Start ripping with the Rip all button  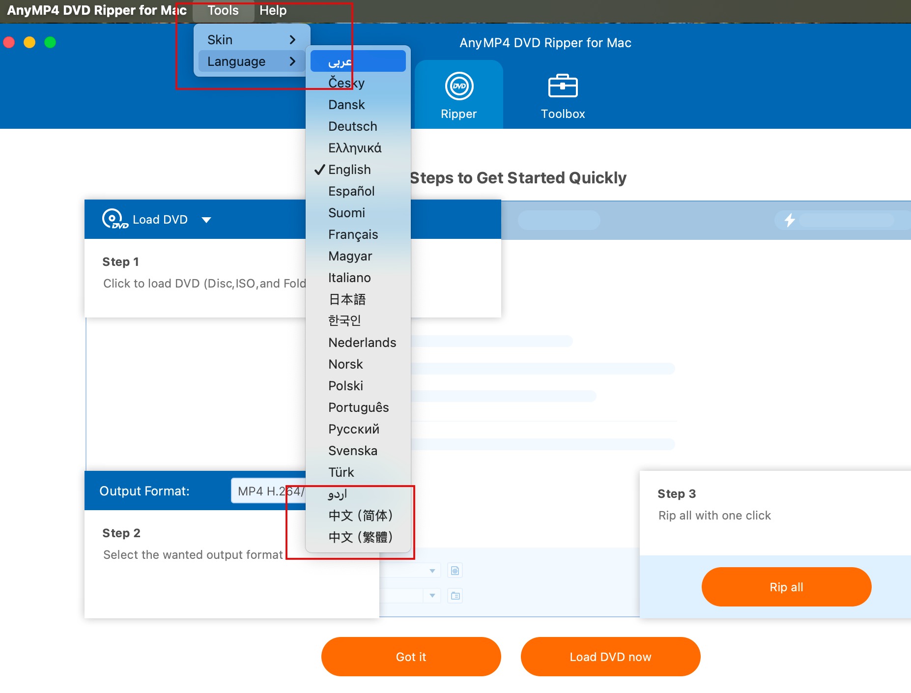786,587
